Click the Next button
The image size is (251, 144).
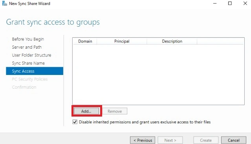[170, 140]
